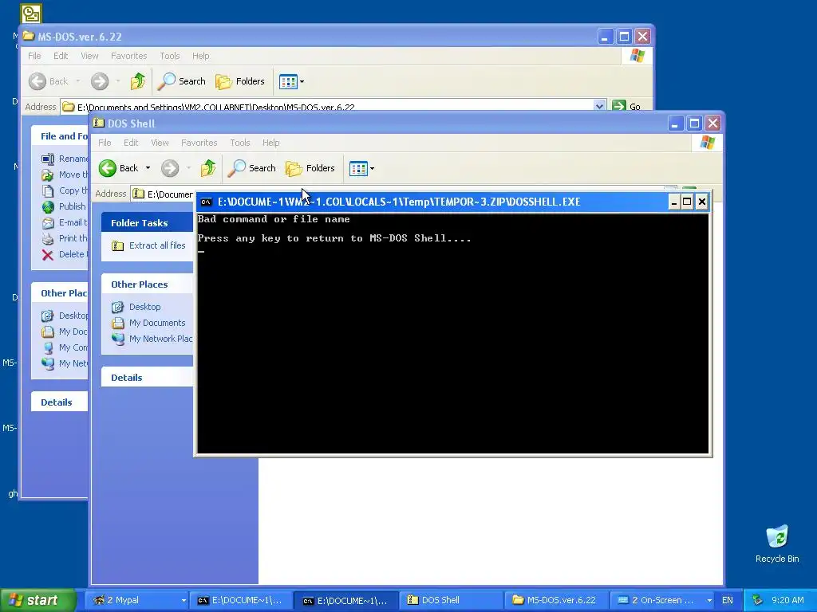Open File menu in MS-DOS.ver.6.22 window
This screenshot has height=612, width=817.
click(34, 56)
